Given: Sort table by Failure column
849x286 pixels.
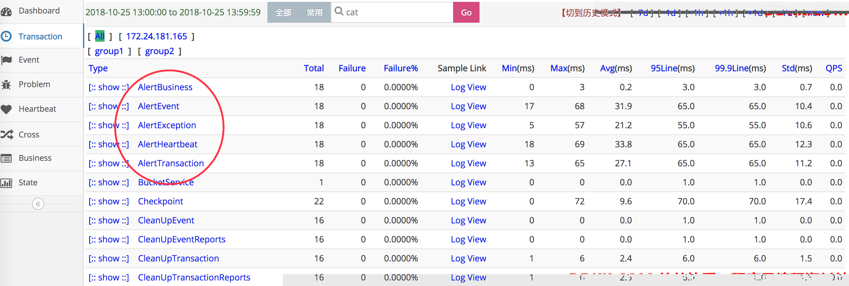Looking at the screenshot, I should coord(352,68).
